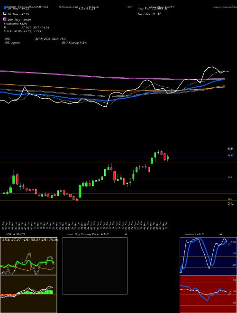Click the 'ADX: 27.27 +DY: 32.31 -DY: 18.46' header
The image size is (237, 313).
pos(30,239)
